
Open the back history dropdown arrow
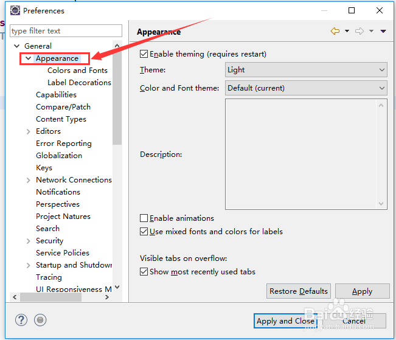[x=347, y=31]
